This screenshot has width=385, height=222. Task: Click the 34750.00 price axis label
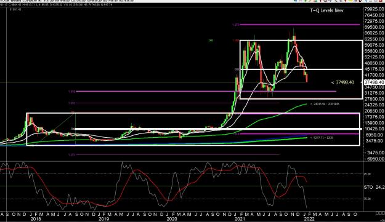[x=374, y=87]
